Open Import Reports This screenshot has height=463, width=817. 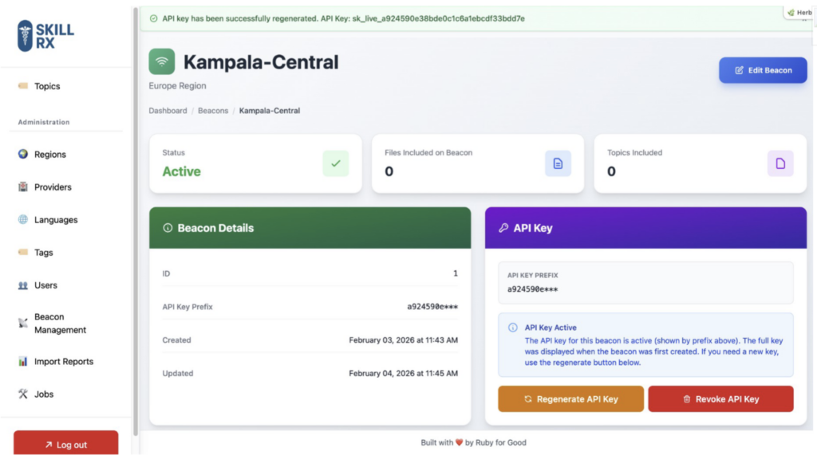(64, 361)
